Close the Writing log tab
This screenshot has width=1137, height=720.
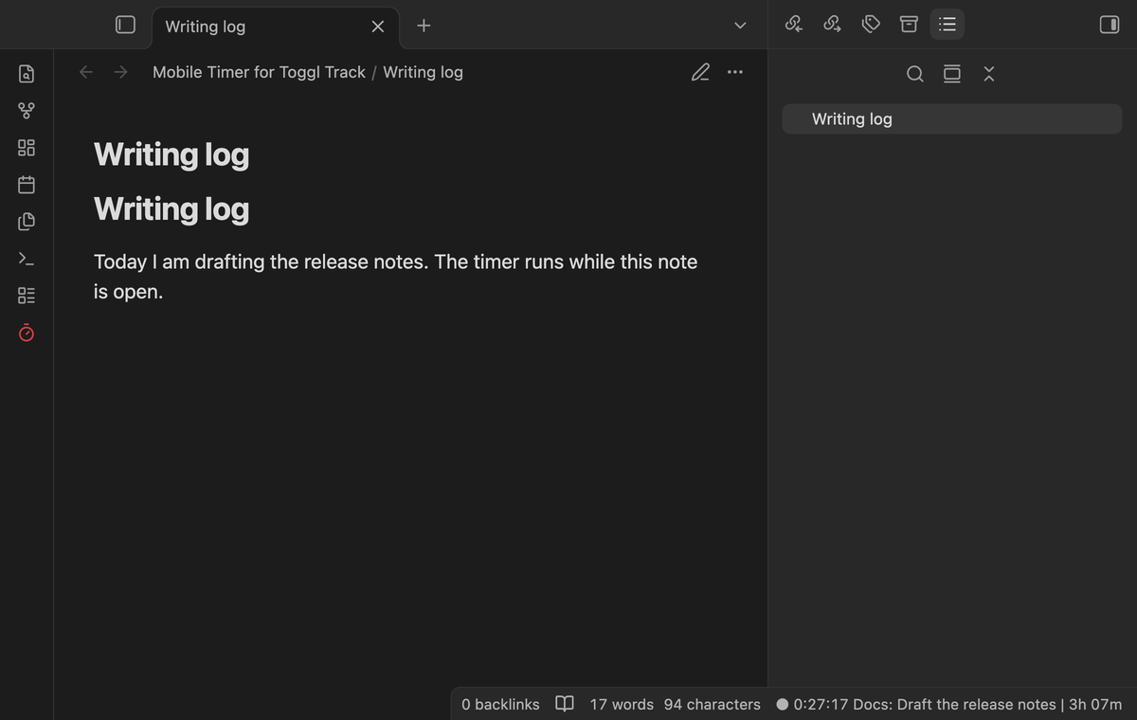(377, 27)
